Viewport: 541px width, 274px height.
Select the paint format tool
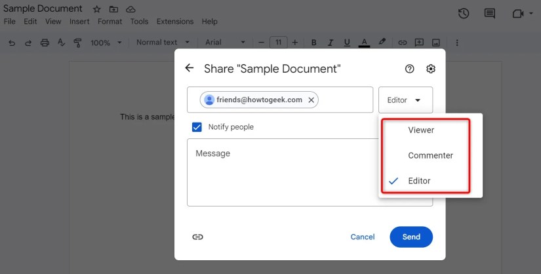[x=77, y=43]
